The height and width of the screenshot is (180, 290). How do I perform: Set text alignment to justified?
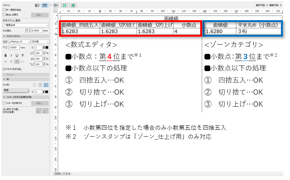pyautogui.click(x=23, y=61)
